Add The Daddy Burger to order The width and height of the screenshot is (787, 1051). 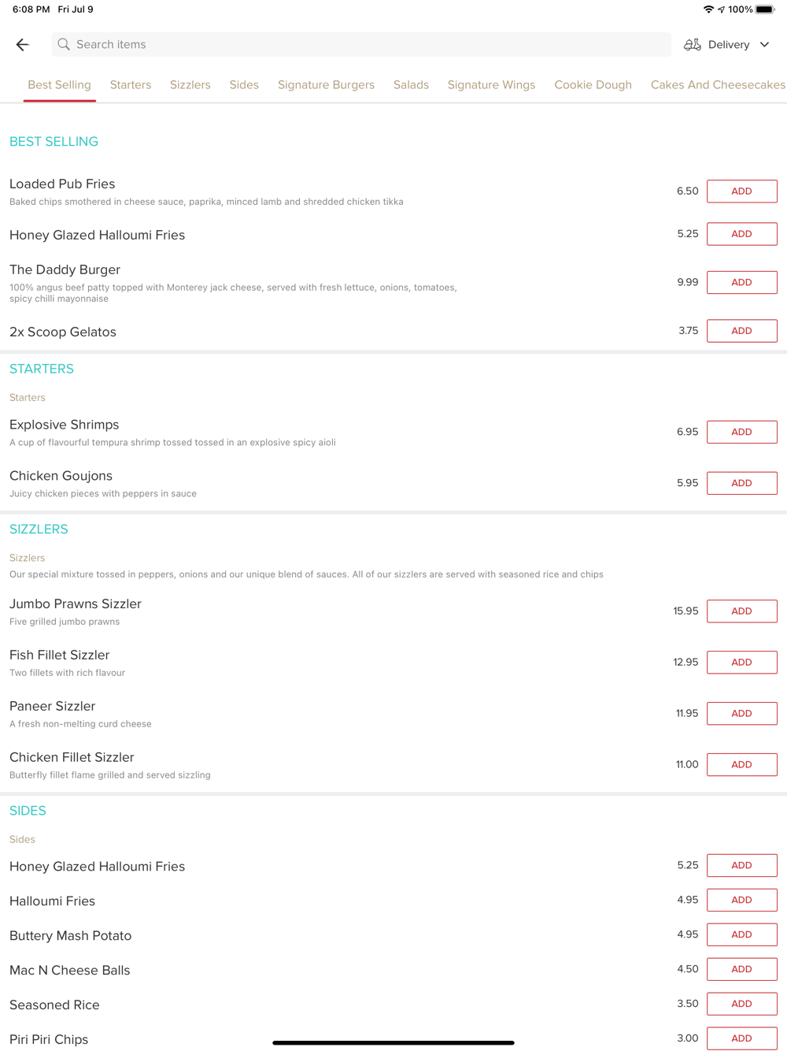click(x=741, y=282)
